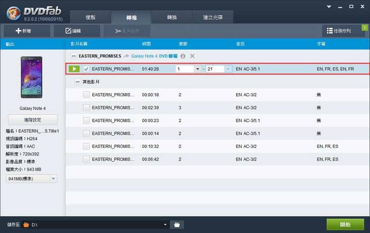Viewport: 370px width, 233px height.
Task: Open the 941MB size quality dropdown
Action: [53, 179]
